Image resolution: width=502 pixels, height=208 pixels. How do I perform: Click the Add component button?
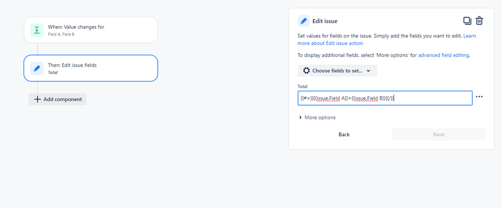58,99
